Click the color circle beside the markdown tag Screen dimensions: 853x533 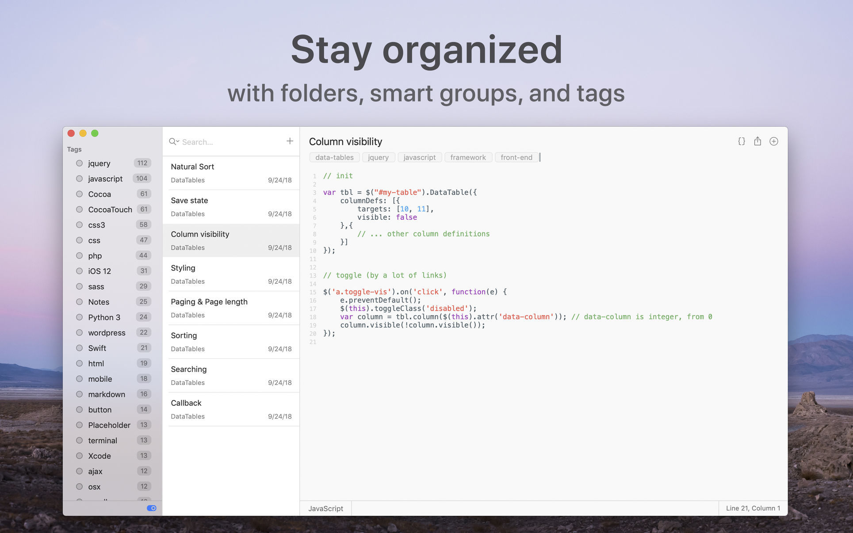point(80,394)
